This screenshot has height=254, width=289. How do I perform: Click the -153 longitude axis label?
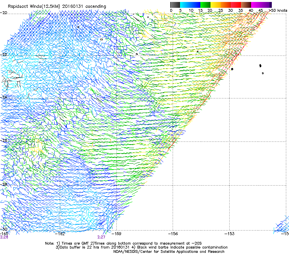pyautogui.click(x=230, y=234)
